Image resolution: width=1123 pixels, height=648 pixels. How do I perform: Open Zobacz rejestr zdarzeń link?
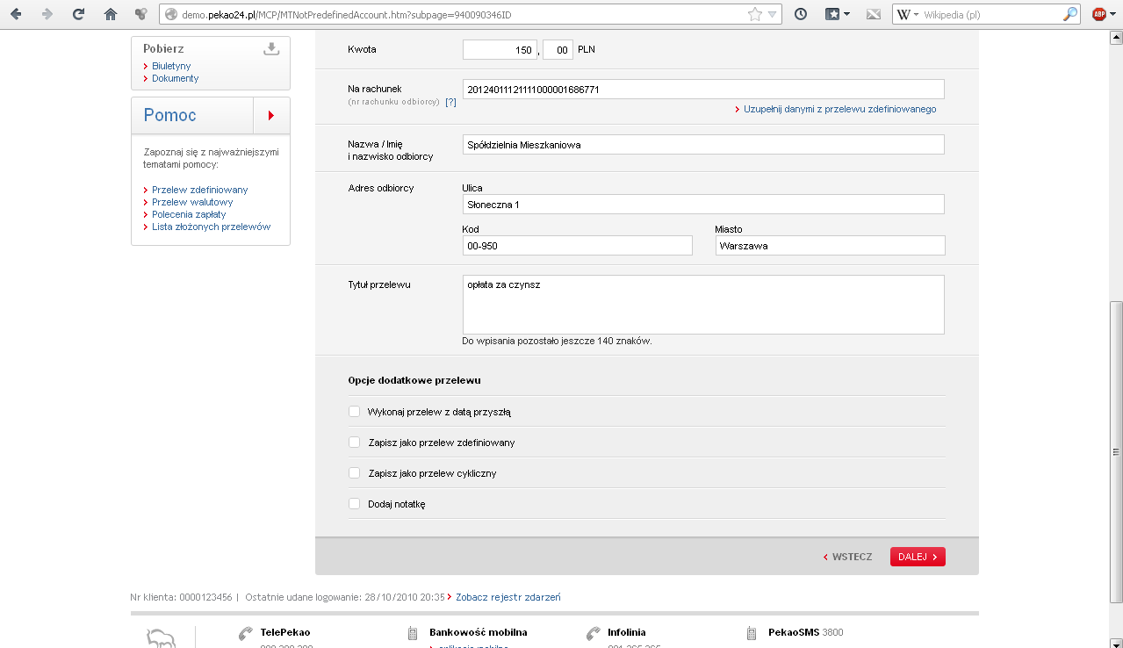pos(508,597)
